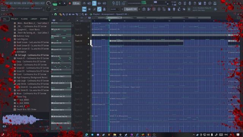Toggle the highlighted link chain button

coord(99,9)
